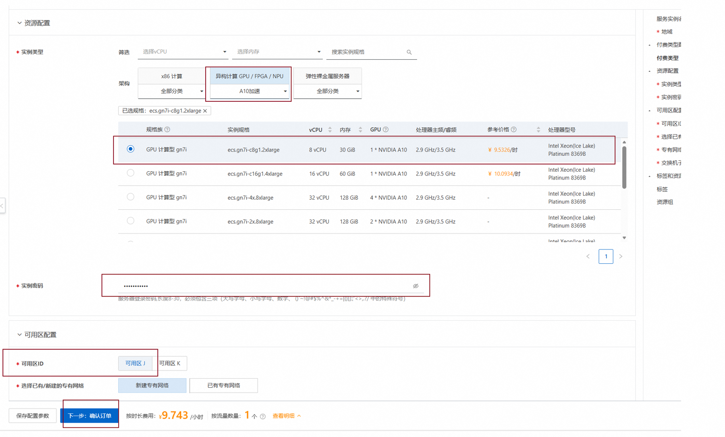Click the 2 * NVIDIA A10 GPU cell
Viewport: 725px width, 437px height.
pyautogui.click(x=389, y=222)
